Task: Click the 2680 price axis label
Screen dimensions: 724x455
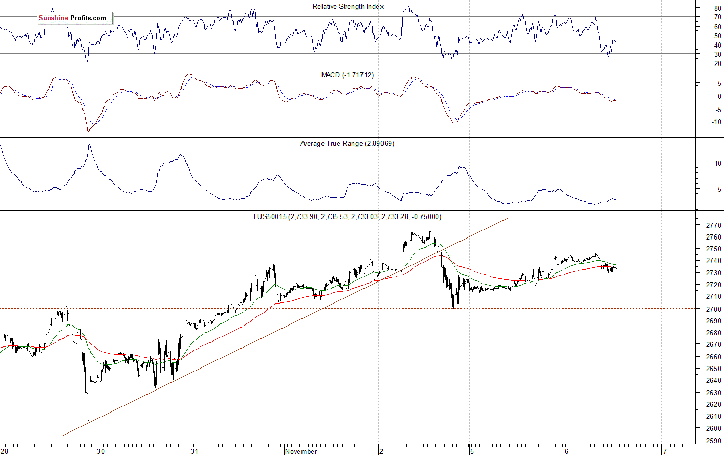Action: [x=714, y=333]
